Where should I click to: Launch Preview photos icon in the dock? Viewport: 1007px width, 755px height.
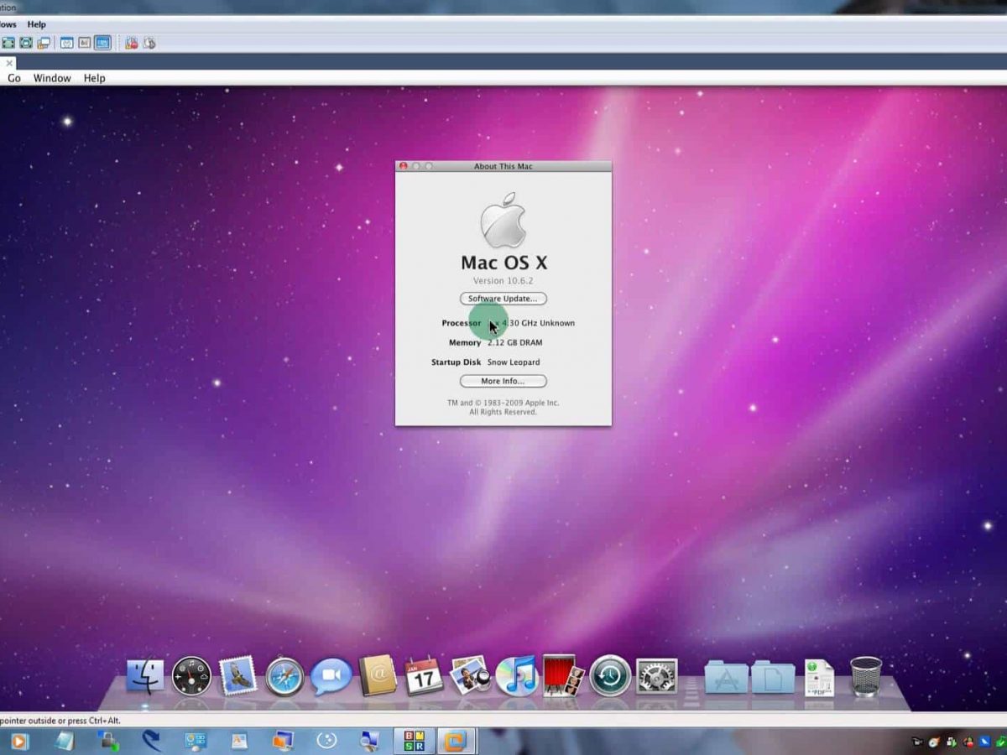point(470,675)
